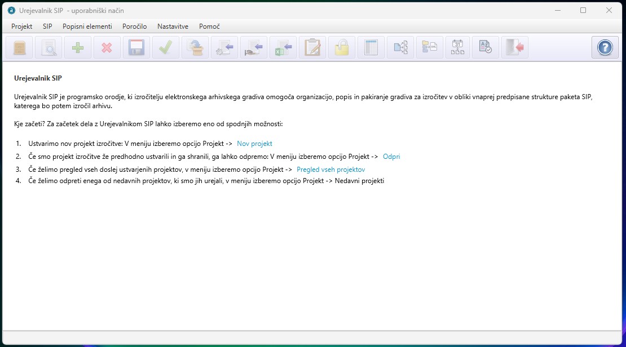626x347 pixels.
Task: Click the green plus add icon
Action: pos(78,47)
